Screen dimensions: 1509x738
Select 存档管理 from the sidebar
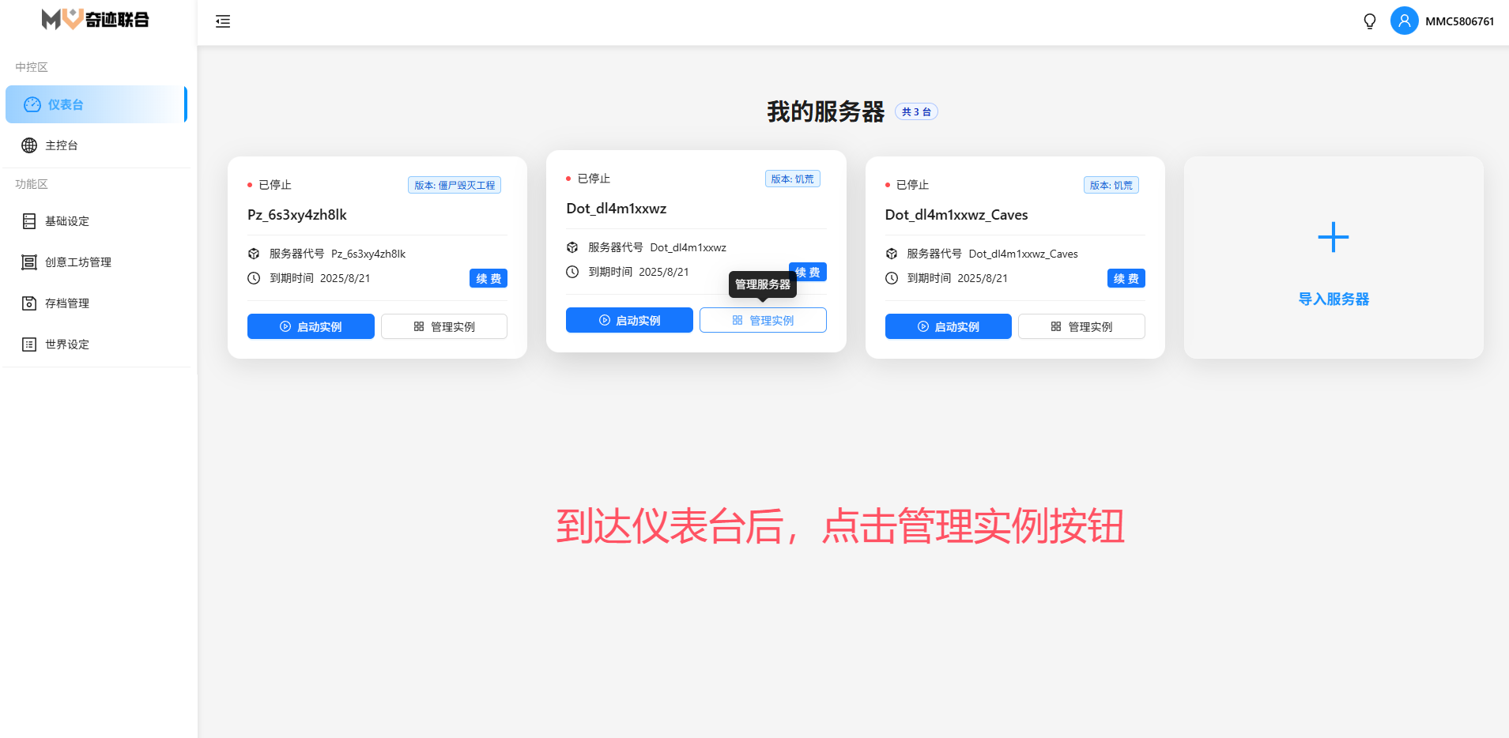pyautogui.click(x=67, y=303)
